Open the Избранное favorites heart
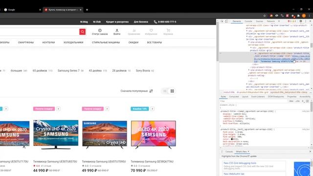This screenshot has width=313, height=176. point(151,32)
